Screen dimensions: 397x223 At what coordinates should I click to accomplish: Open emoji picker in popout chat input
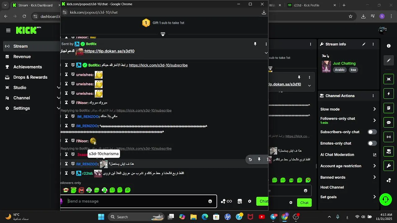[210, 201]
